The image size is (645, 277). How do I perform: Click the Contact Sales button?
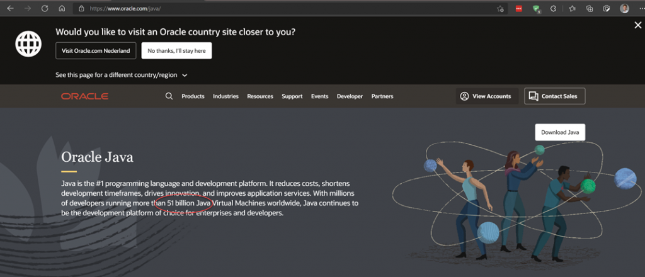[554, 96]
